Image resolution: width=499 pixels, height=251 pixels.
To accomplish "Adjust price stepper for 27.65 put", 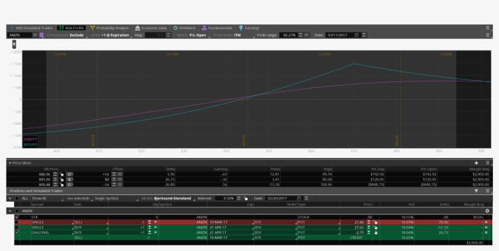I will click(369, 227).
